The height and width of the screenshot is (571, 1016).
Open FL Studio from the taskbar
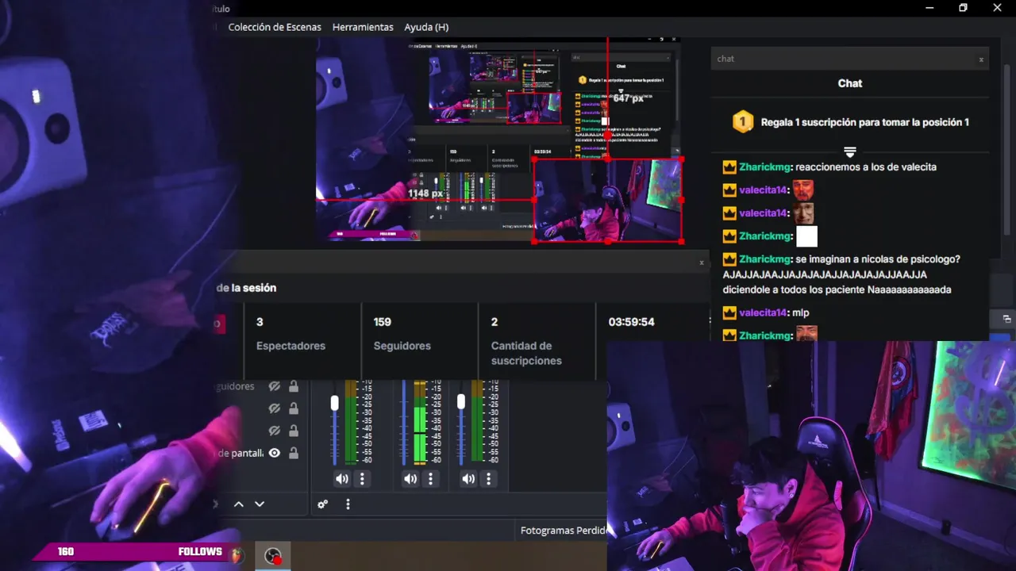237,556
